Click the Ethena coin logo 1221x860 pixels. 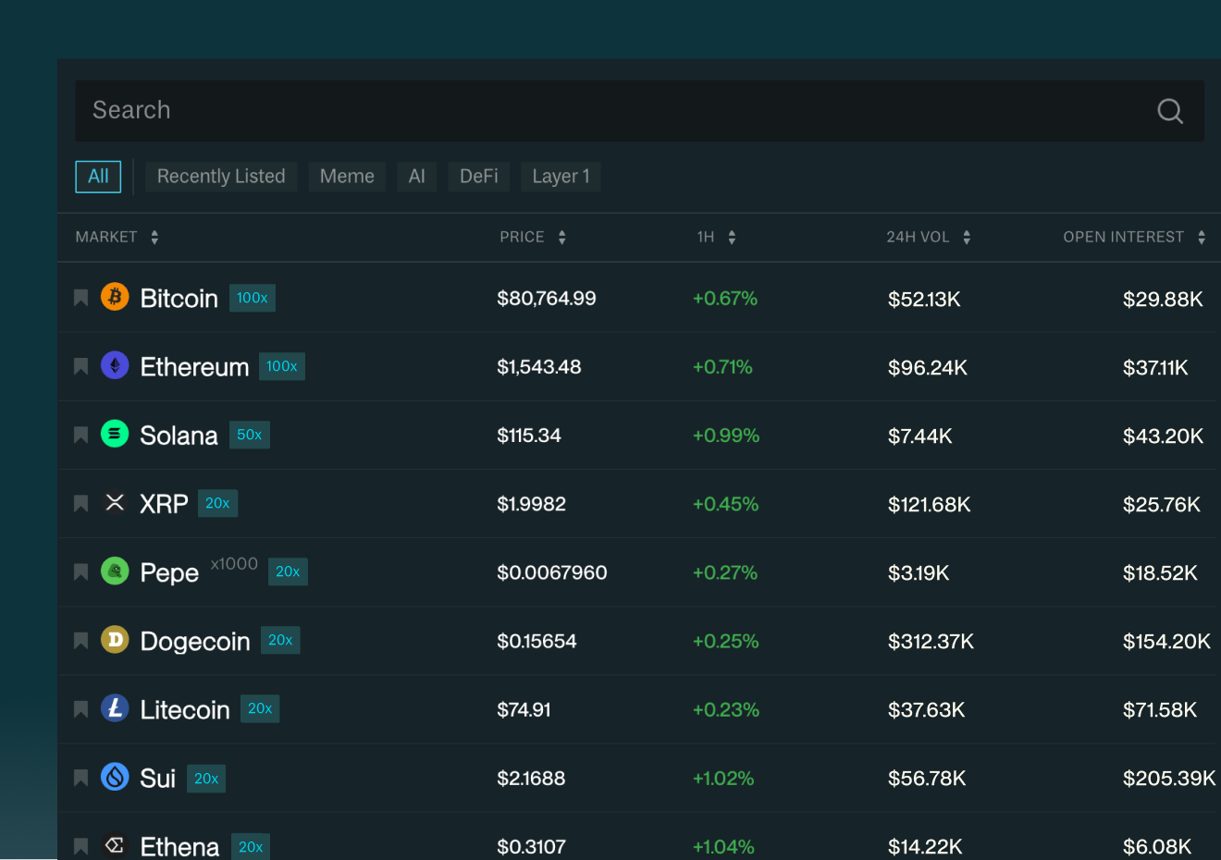[115, 844]
